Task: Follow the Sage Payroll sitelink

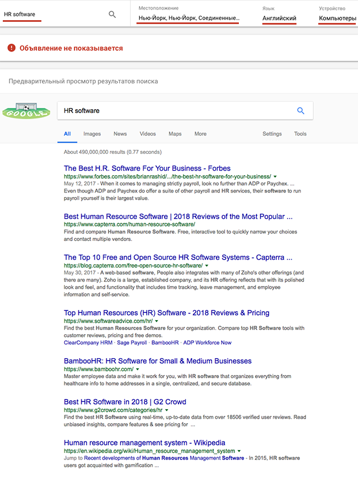Action: 132,343
